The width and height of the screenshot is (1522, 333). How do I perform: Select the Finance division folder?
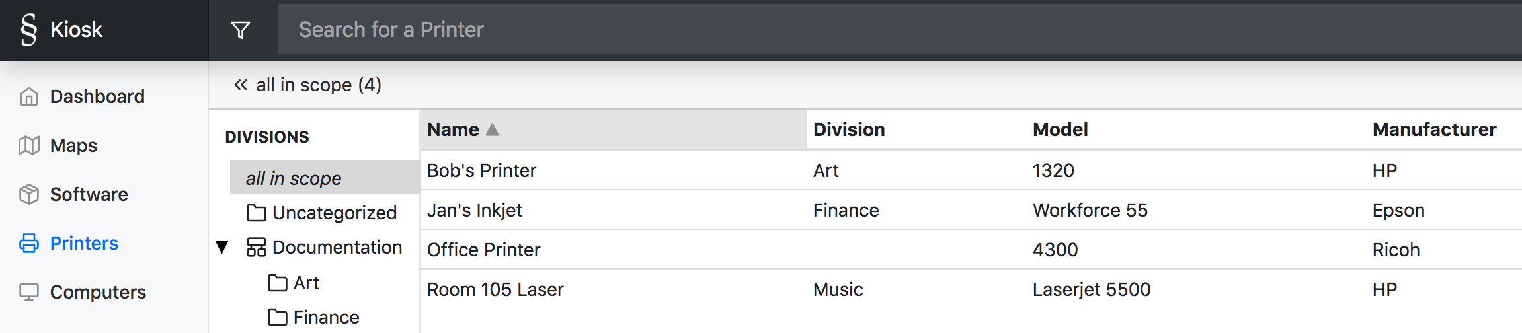click(313, 317)
